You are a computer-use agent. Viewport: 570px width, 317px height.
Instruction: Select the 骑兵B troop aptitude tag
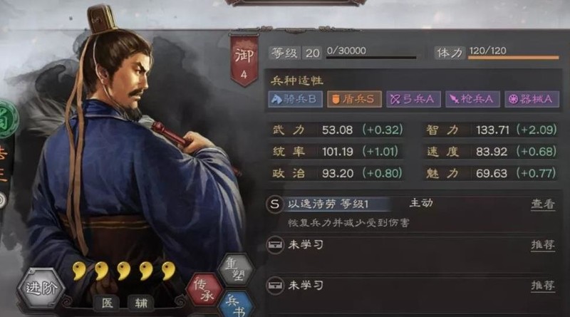click(x=295, y=99)
